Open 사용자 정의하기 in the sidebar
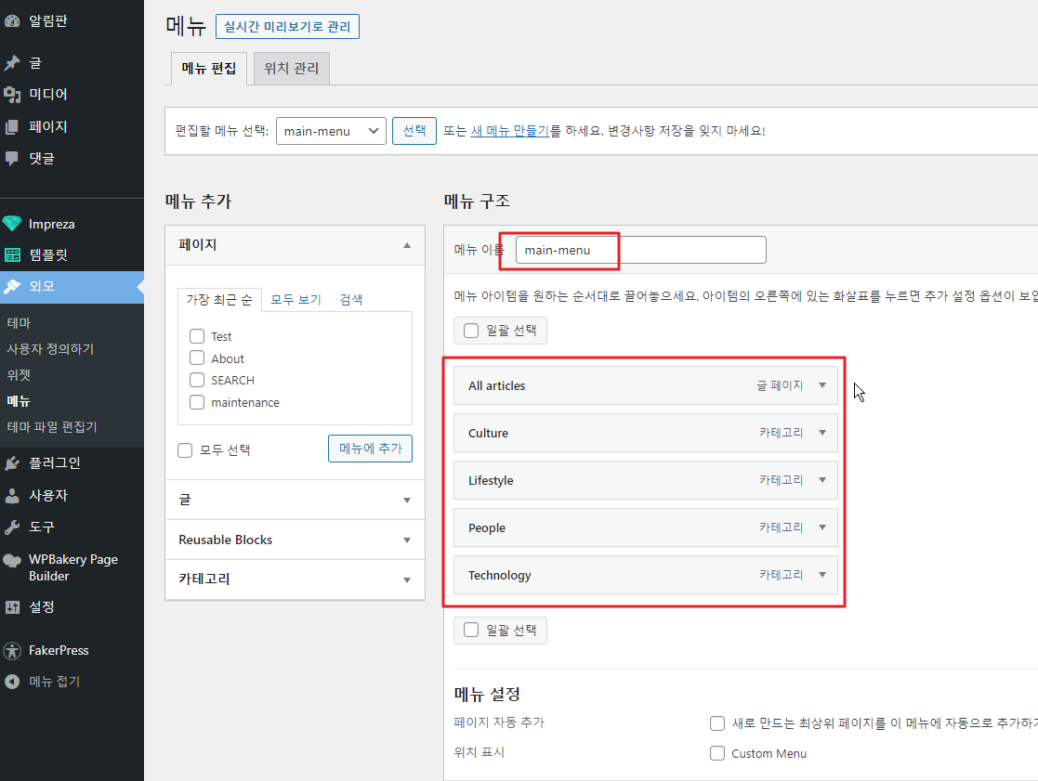The height and width of the screenshot is (781, 1038). [x=50, y=348]
